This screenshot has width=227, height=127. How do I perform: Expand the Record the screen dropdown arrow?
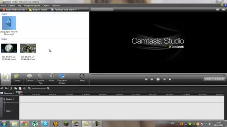click(x=27, y=10)
